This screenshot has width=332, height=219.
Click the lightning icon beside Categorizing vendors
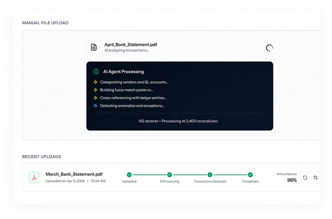tap(96, 82)
